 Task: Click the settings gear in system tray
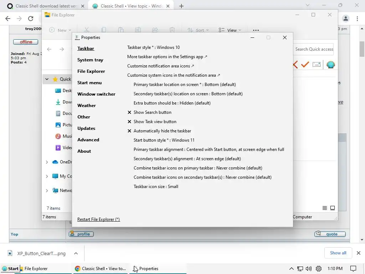coord(319,269)
